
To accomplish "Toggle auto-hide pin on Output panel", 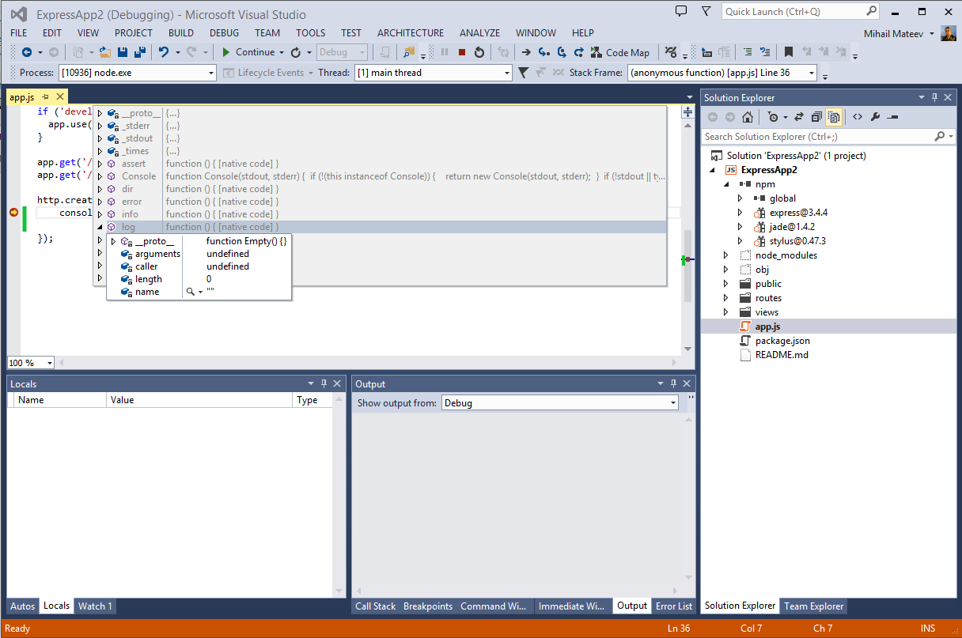I will tap(674, 383).
